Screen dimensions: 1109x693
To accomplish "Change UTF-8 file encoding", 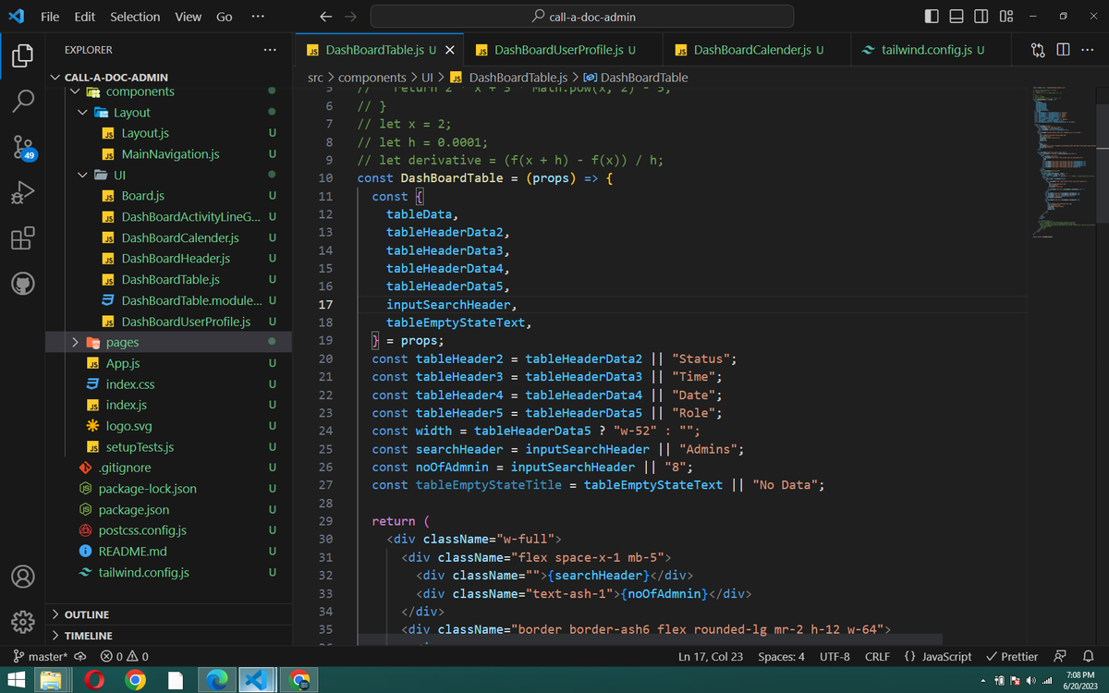I will (835, 656).
